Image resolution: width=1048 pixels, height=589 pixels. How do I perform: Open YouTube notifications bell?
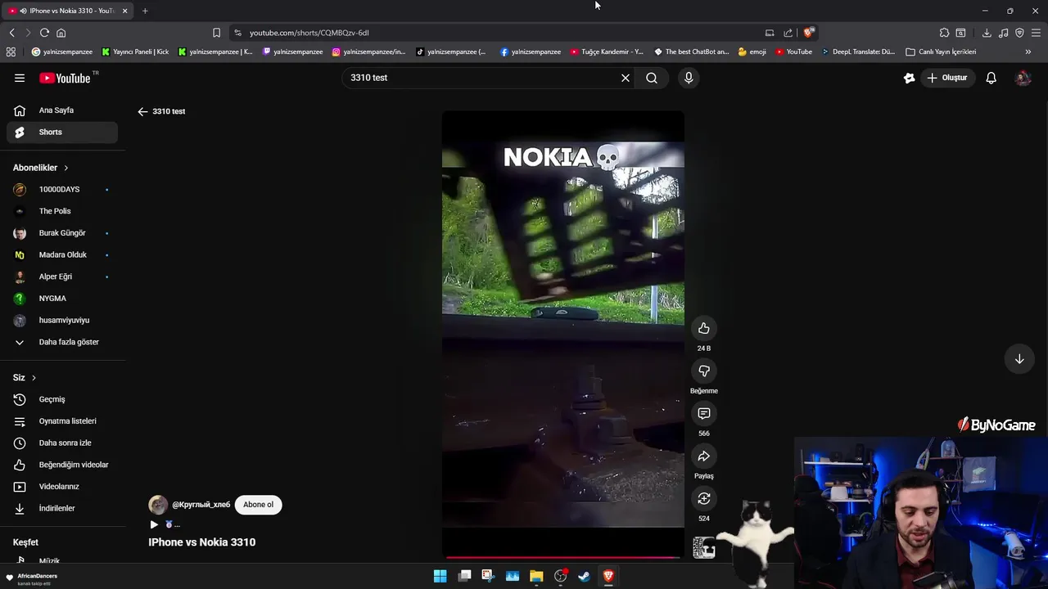click(x=991, y=78)
